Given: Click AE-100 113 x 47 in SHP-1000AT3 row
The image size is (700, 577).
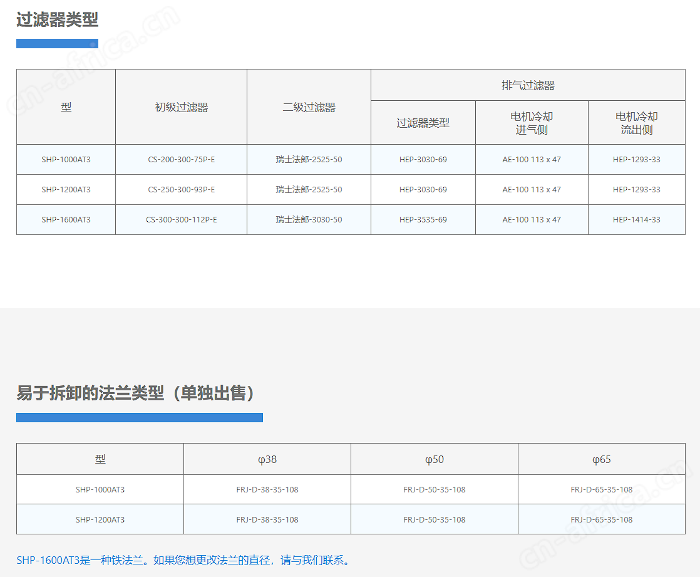Looking at the screenshot, I should 532,159.
